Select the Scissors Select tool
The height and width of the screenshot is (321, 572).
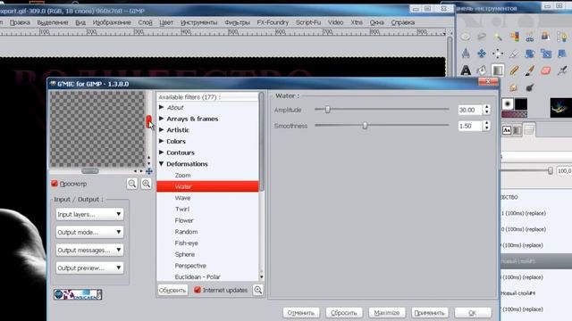(x=530, y=37)
